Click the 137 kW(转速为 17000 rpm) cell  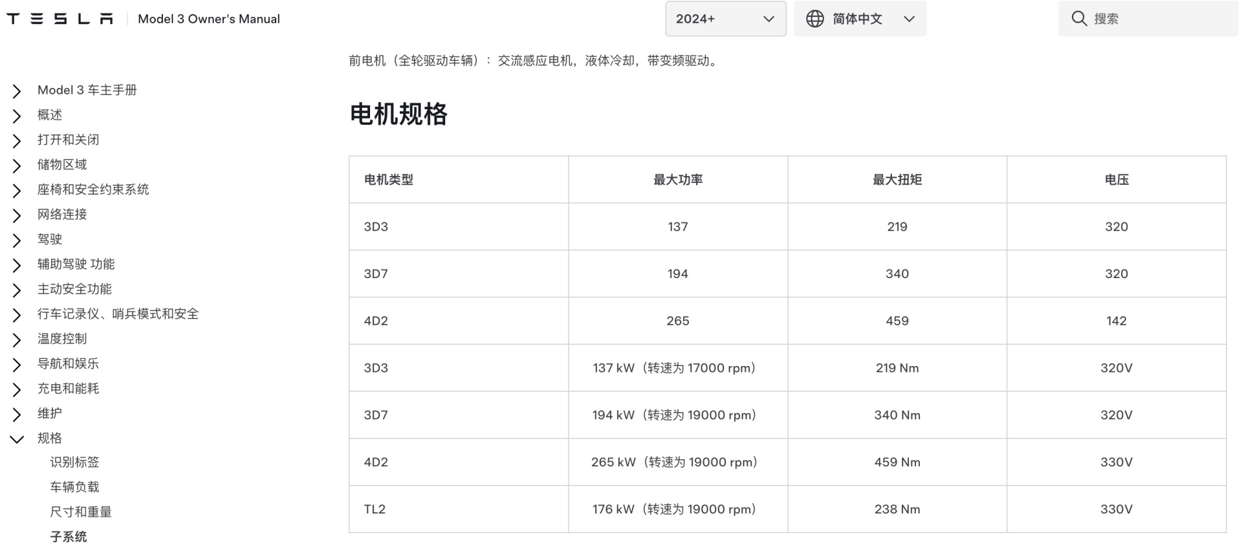coord(677,368)
